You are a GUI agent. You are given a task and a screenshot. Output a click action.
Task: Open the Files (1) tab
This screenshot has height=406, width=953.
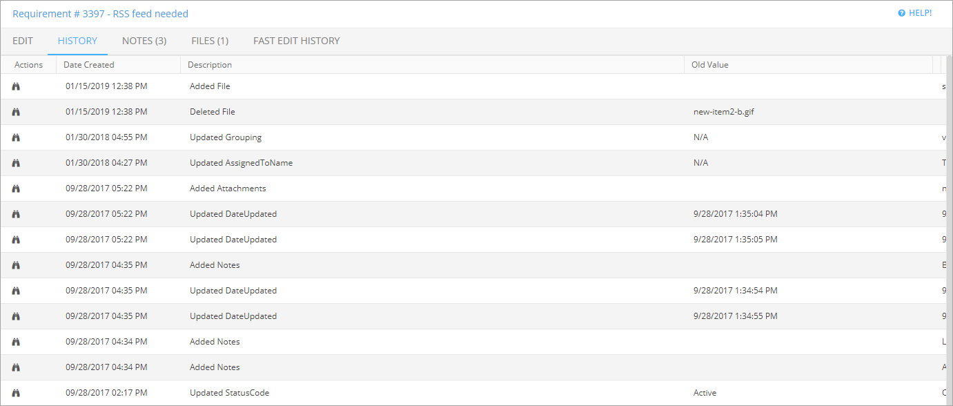pos(210,41)
